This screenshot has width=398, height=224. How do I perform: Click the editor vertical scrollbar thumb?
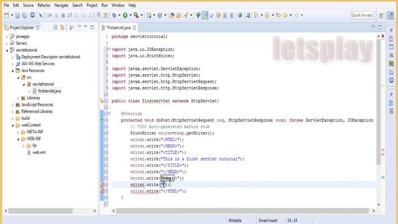coord(379,102)
